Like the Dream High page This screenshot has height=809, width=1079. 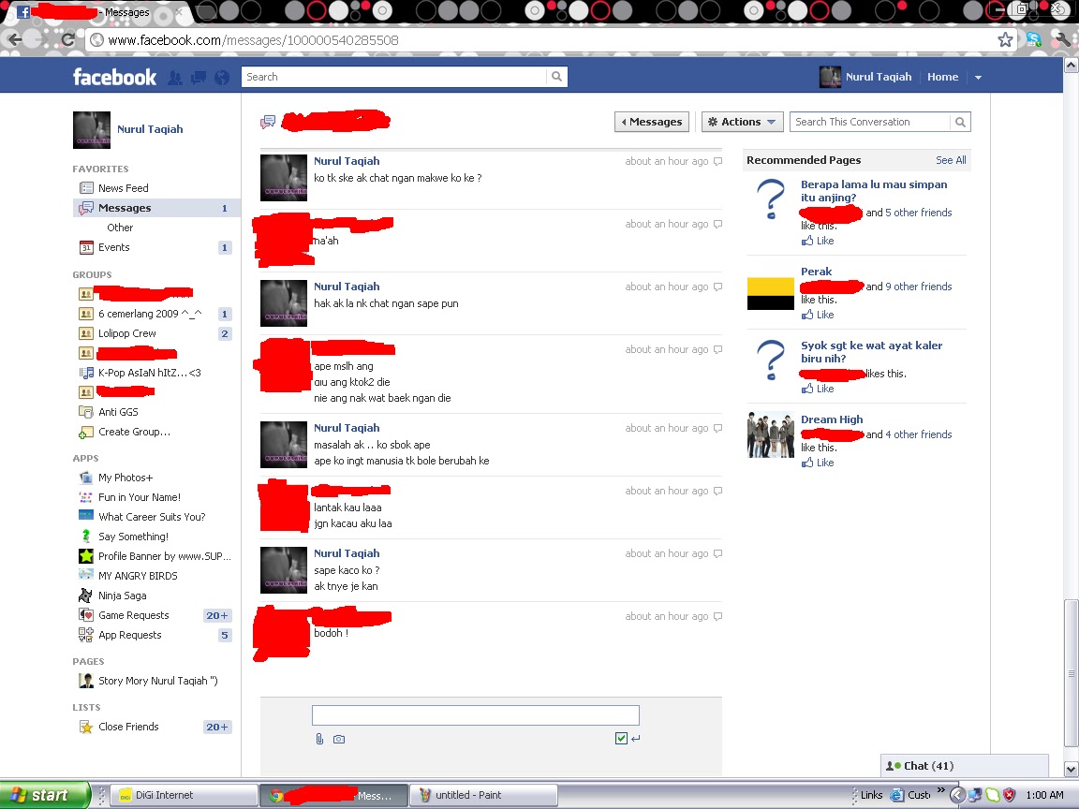819,463
